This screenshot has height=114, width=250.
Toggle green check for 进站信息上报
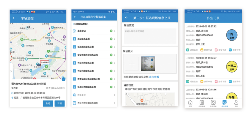pyautogui.click(x=111, y=39)
